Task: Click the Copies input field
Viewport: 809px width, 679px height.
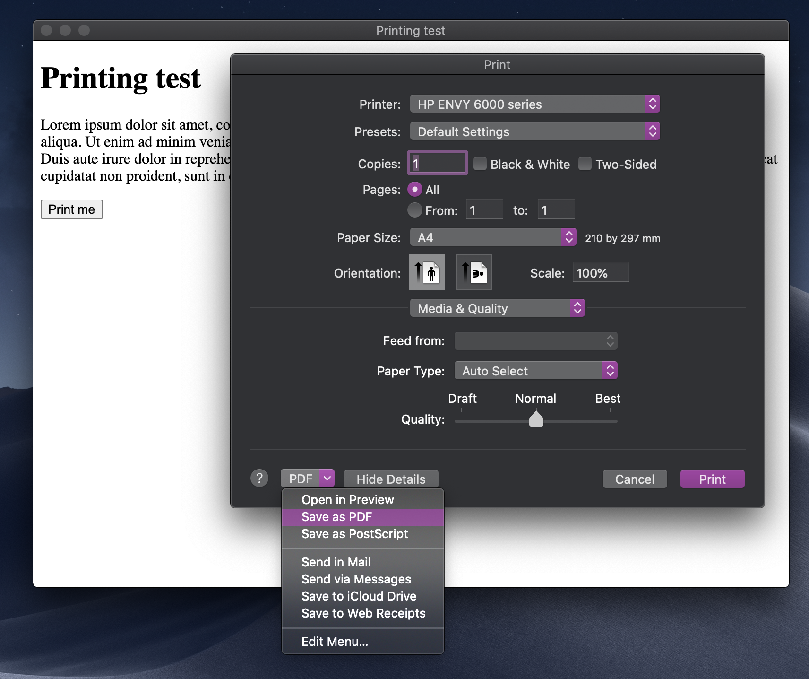Action: [438, 163]
